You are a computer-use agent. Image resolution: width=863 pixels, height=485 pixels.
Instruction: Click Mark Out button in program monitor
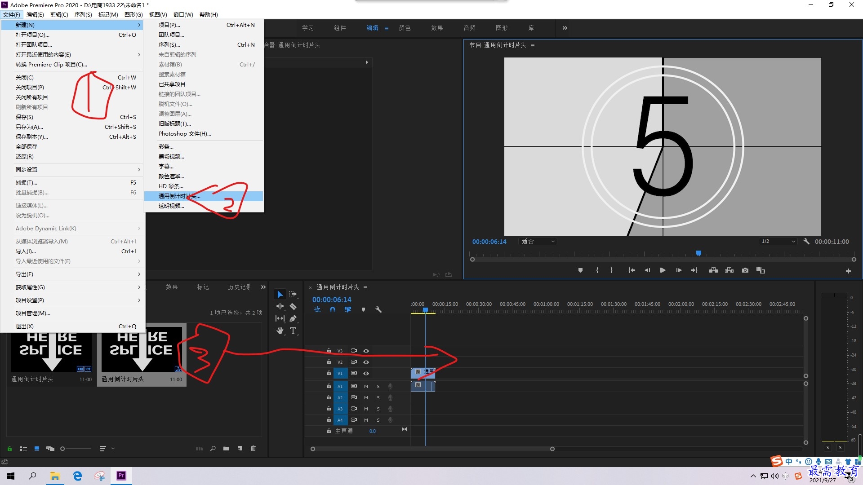click(611, 270)
